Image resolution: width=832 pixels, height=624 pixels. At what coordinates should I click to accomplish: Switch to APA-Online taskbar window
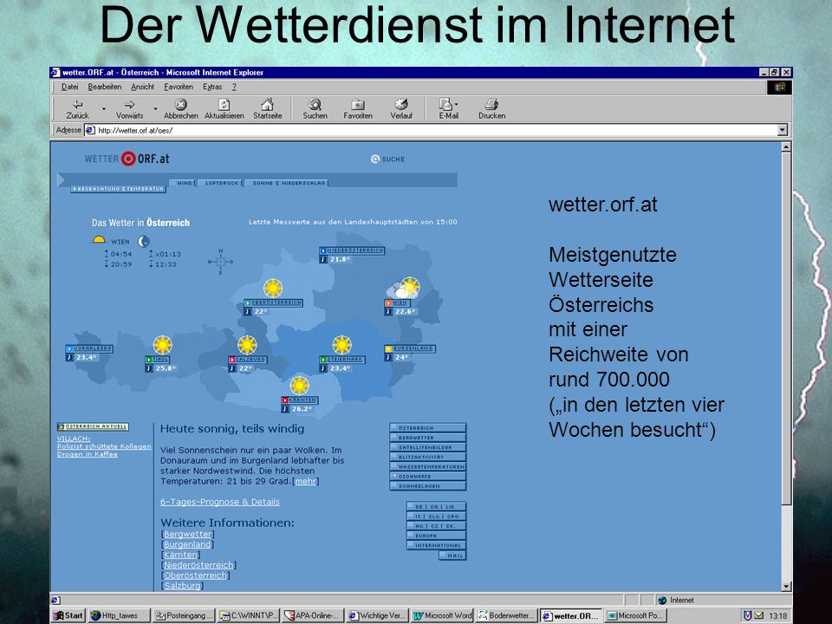[x=313, y=615]
